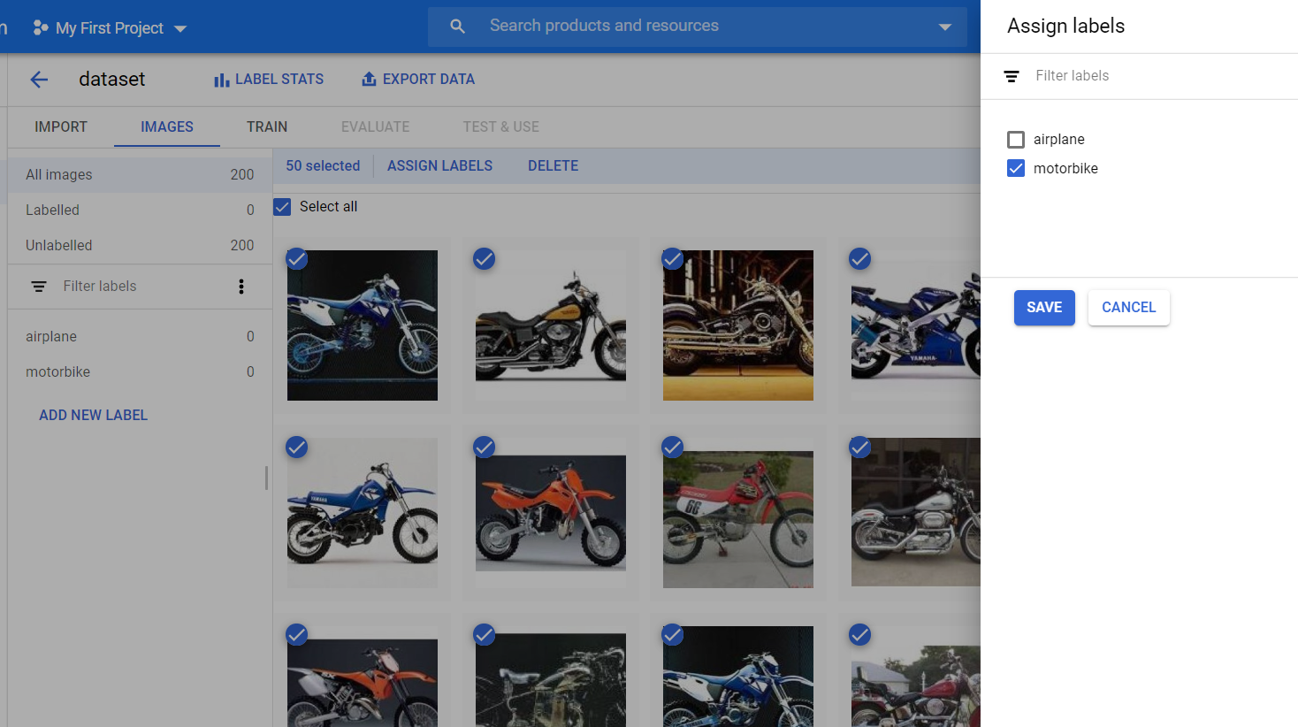
Task: Open the three-dot menu beside Filter labels
Action: pos(241,287)
